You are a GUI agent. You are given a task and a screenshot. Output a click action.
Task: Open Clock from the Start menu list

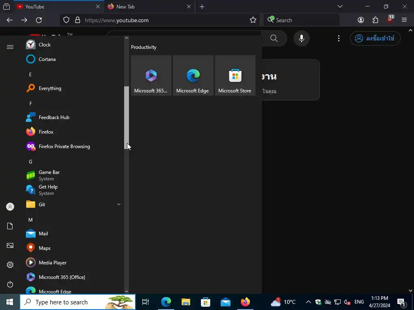click(x=74, y=44)
